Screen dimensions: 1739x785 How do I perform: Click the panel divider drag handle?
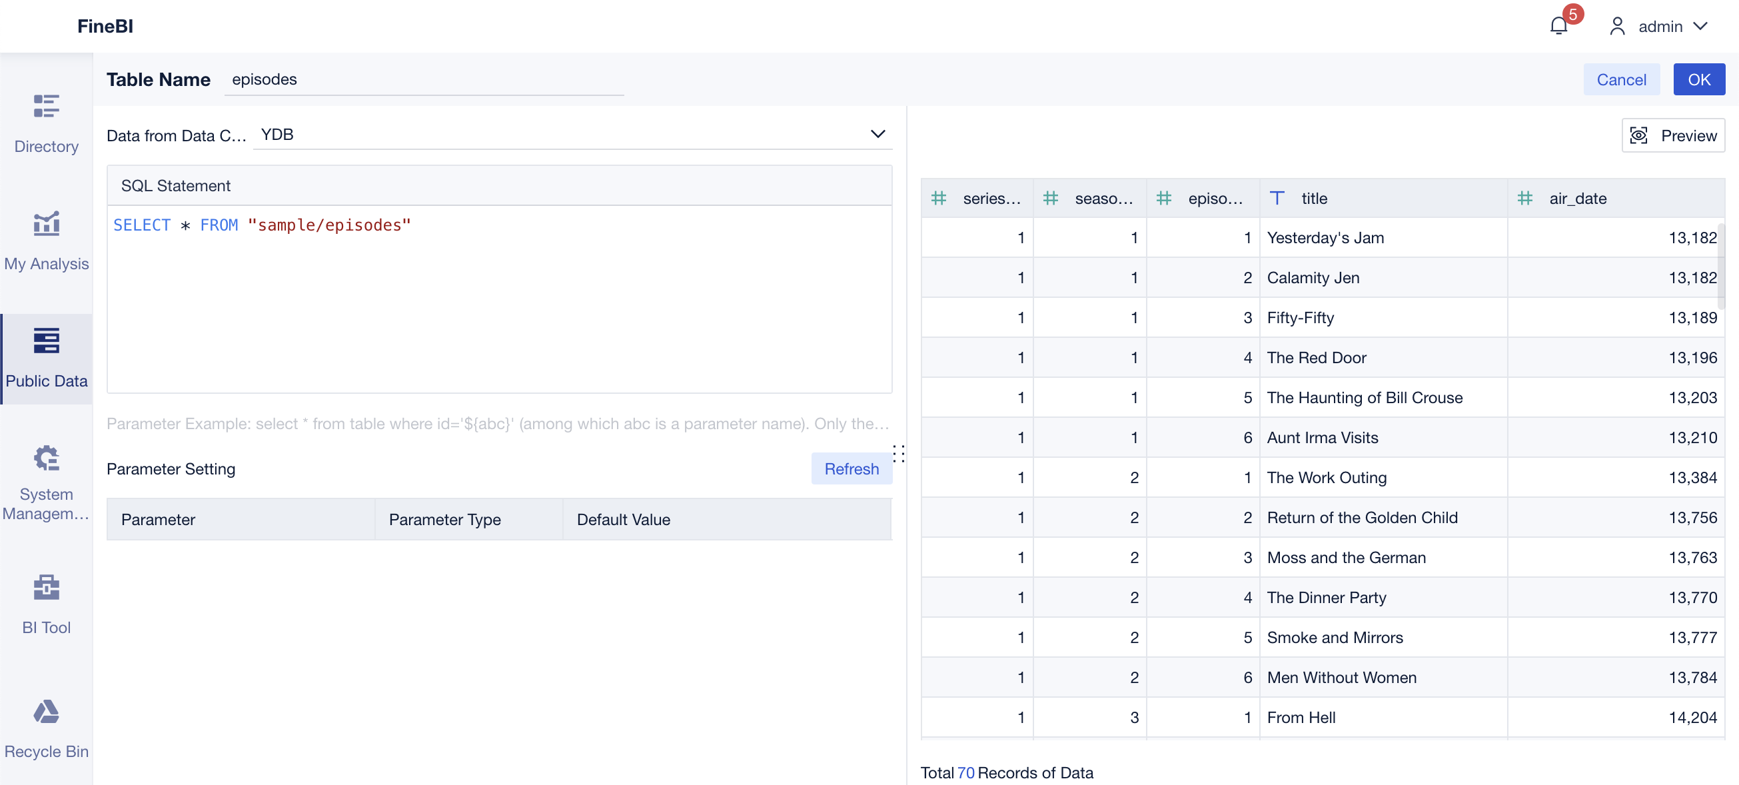tap(898, 453)
